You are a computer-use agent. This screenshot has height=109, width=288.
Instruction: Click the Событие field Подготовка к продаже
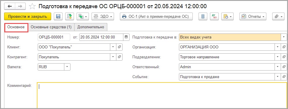click(227, 77)
